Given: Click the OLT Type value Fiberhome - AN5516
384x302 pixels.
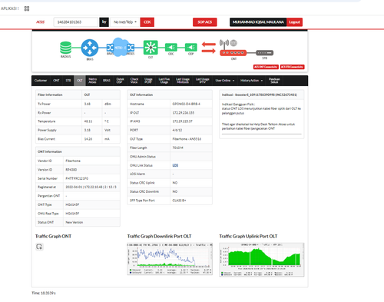Looking at the screenshot, I should click(187, 139).
